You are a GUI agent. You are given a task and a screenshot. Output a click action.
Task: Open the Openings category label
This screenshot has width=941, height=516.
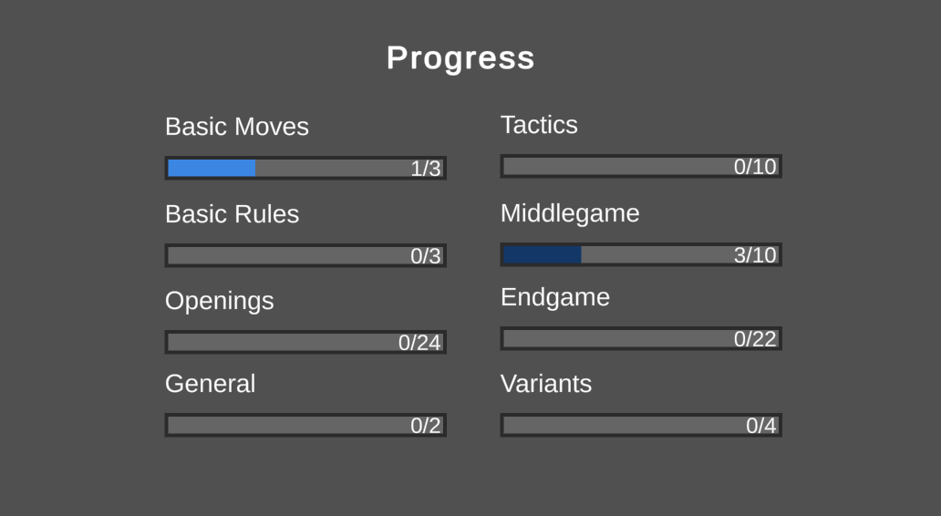(x=220, y=301)
